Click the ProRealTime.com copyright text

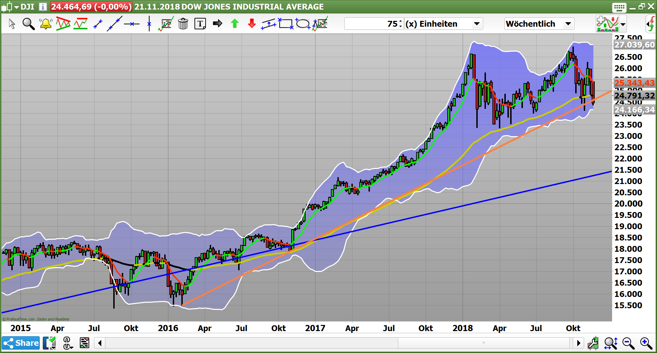(19, 319)
